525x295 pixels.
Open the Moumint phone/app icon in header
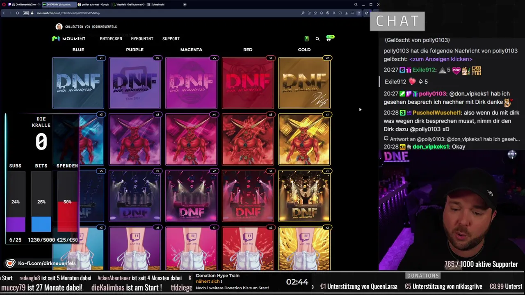click(306, 39)
